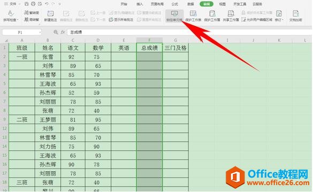Image resolution: width=313 pixels, height=192 pixels.
Task: Toggle 显示/隐藏批注 for the current comment
Action: [x=122, y=13]
